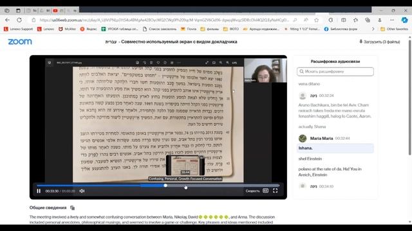Click the transcript line "actually Shana"
The height and width of the screenshot is (231, 412).
click(x=312, y=127)
